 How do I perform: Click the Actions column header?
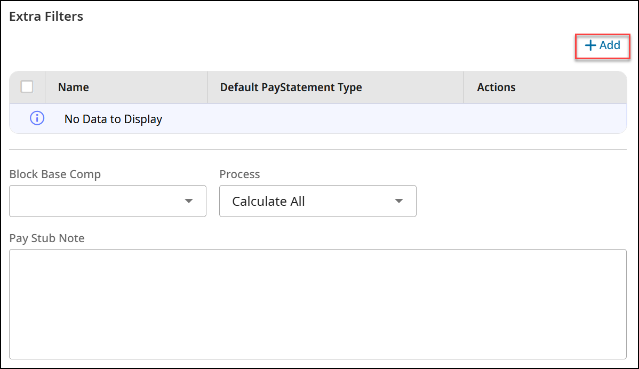(496, 87)
